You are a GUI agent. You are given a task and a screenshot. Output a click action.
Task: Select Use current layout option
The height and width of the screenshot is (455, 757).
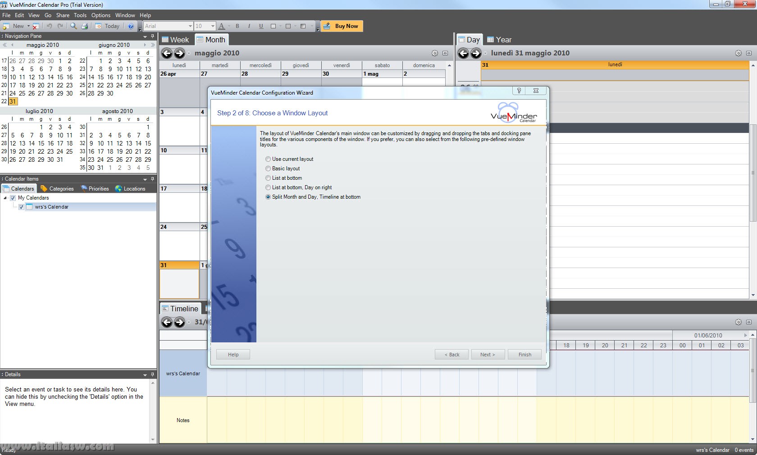coord(290,159)
